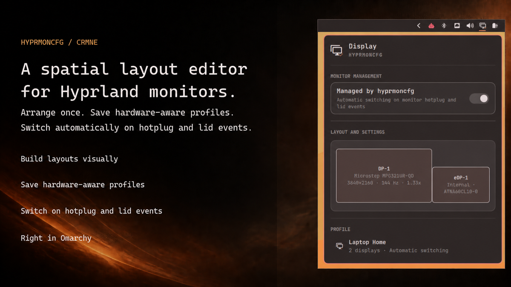The height and width of the screenshot is (287, 511).
Task: Select the eDP-1 internal monitor rectangle
Action: pyautogui.click(x=461, y=185)
